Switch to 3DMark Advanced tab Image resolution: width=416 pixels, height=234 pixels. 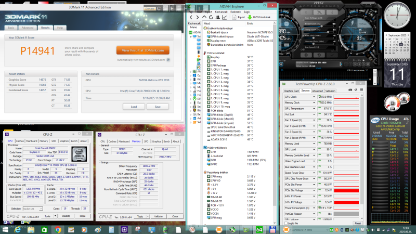(28, 28)
